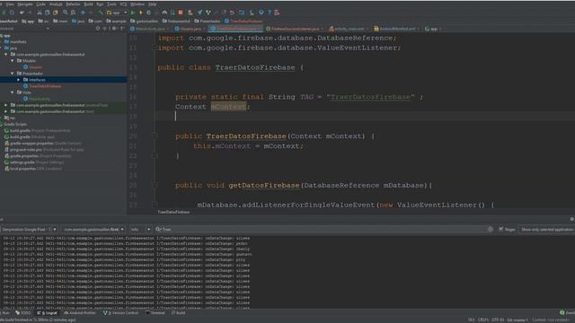Click the Copy icon in main toolbar
The height and width of the screenshot is (323, 575).
click(48, 13)
